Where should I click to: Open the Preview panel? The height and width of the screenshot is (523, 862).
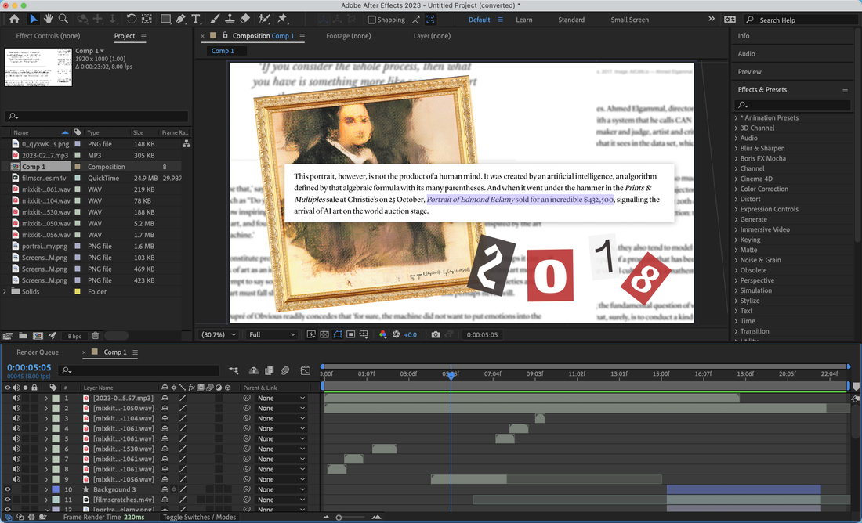click(749, 72)
